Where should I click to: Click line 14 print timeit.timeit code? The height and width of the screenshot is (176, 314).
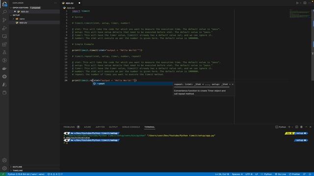pos(107,50)
